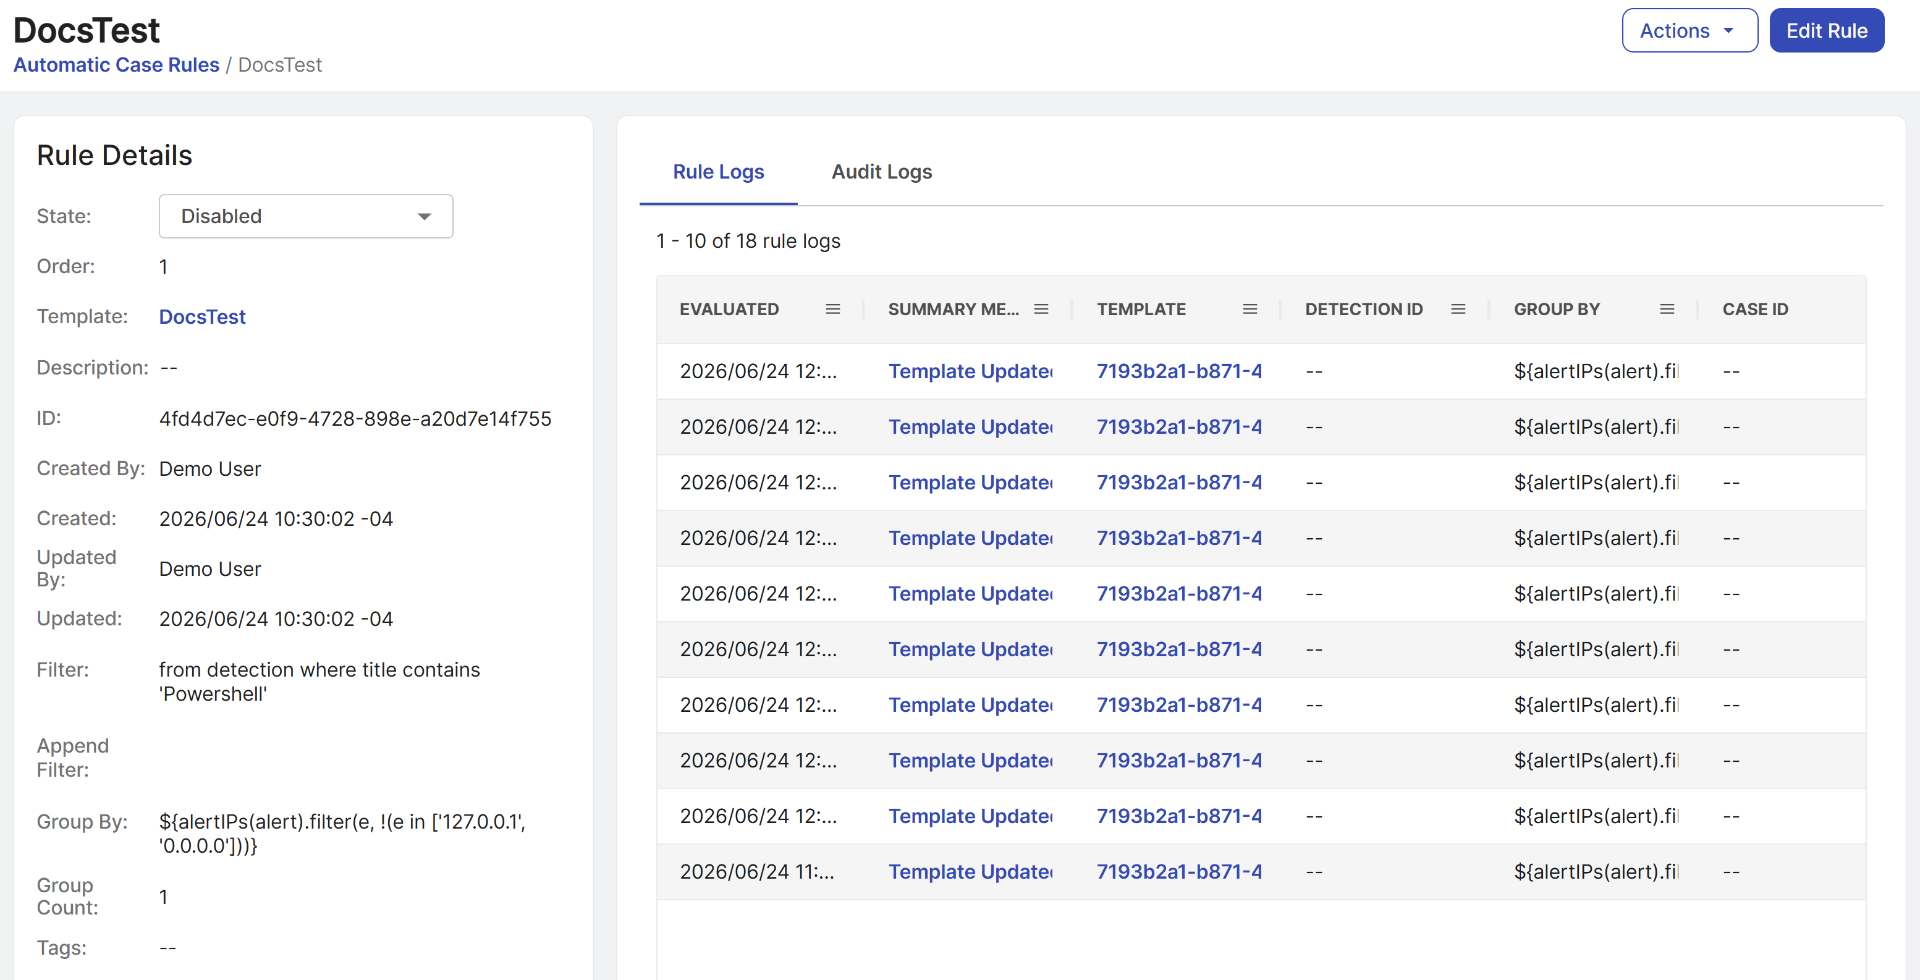
Task: Open template ID link in the 11: row
Action: coord(1178,871)
